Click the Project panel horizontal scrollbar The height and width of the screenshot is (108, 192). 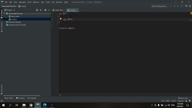click(22, 95)
